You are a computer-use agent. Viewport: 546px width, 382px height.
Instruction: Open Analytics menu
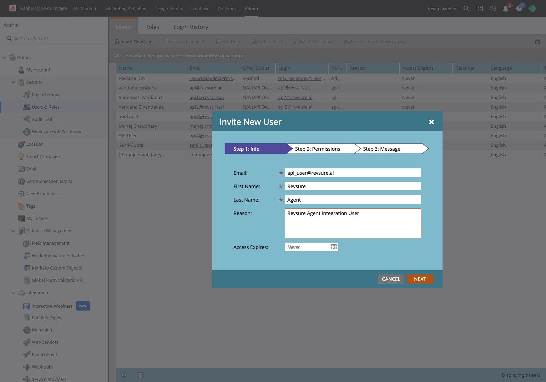(x=227, y=8)
